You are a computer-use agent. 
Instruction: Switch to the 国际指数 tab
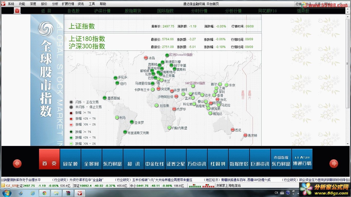tap(165, 11)
